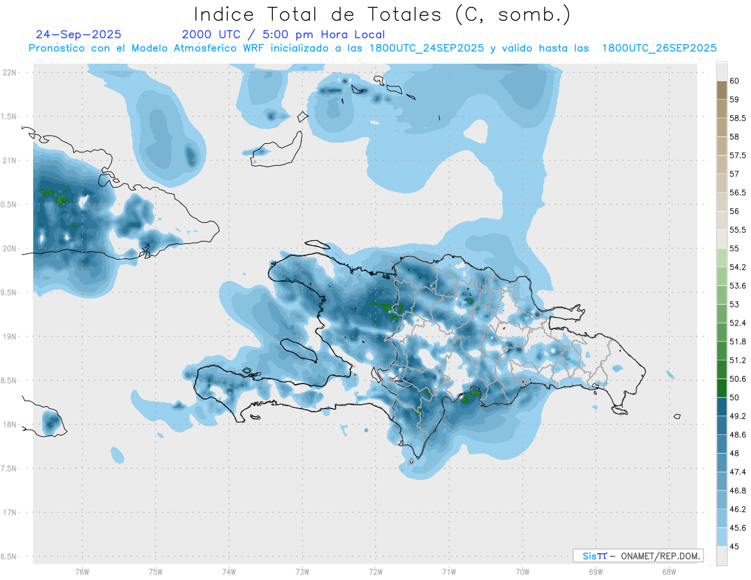
Task: Pick the gray swatch below the 45 label
Action: tap(722, 556)
